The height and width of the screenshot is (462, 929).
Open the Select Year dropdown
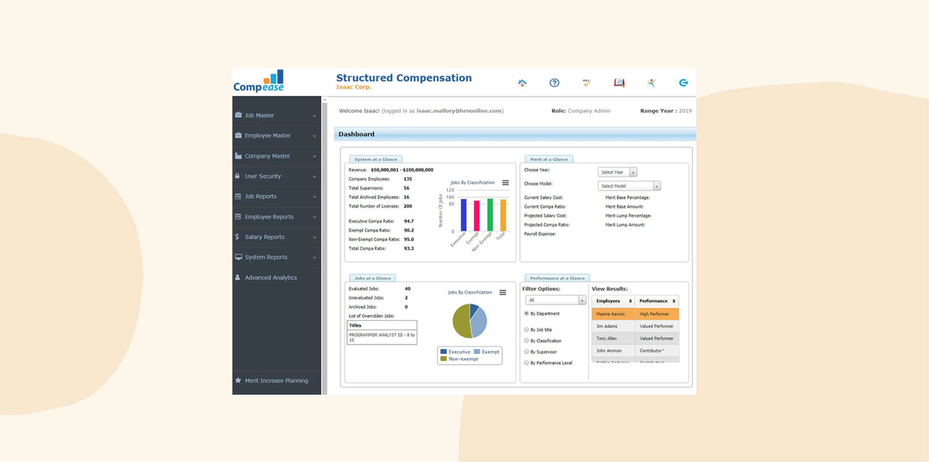click(617, 172)
